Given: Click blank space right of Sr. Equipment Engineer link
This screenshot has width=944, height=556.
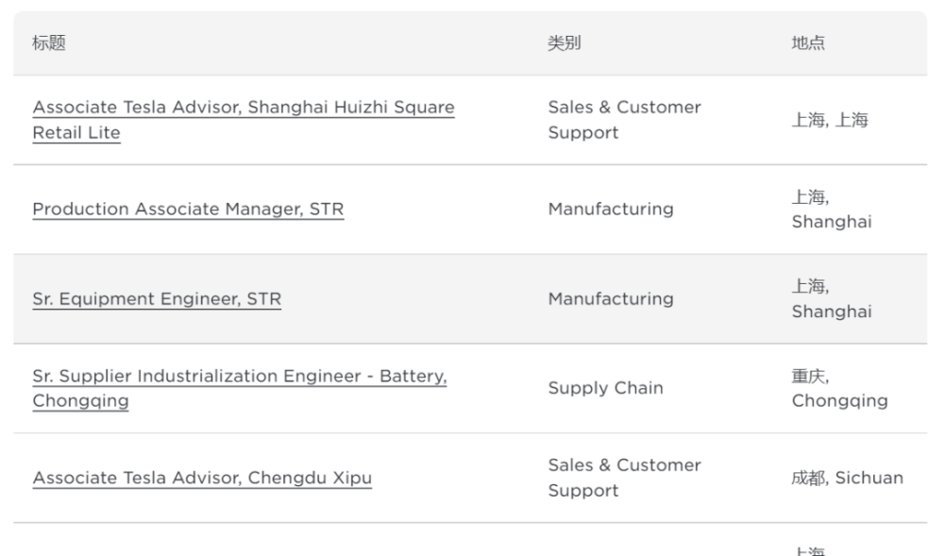Looking at the screenshot, I should click(x=406, y=299).
